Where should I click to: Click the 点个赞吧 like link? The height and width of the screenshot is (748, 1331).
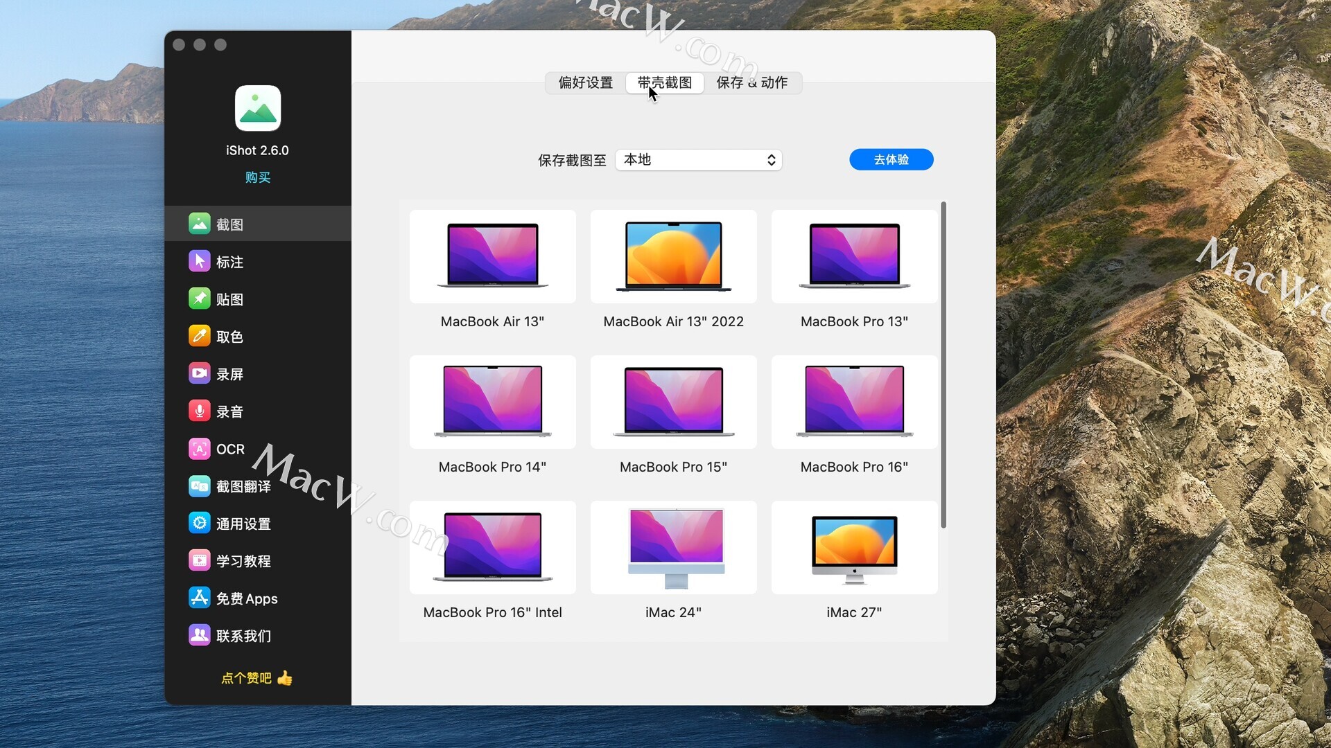click(246, 678)
